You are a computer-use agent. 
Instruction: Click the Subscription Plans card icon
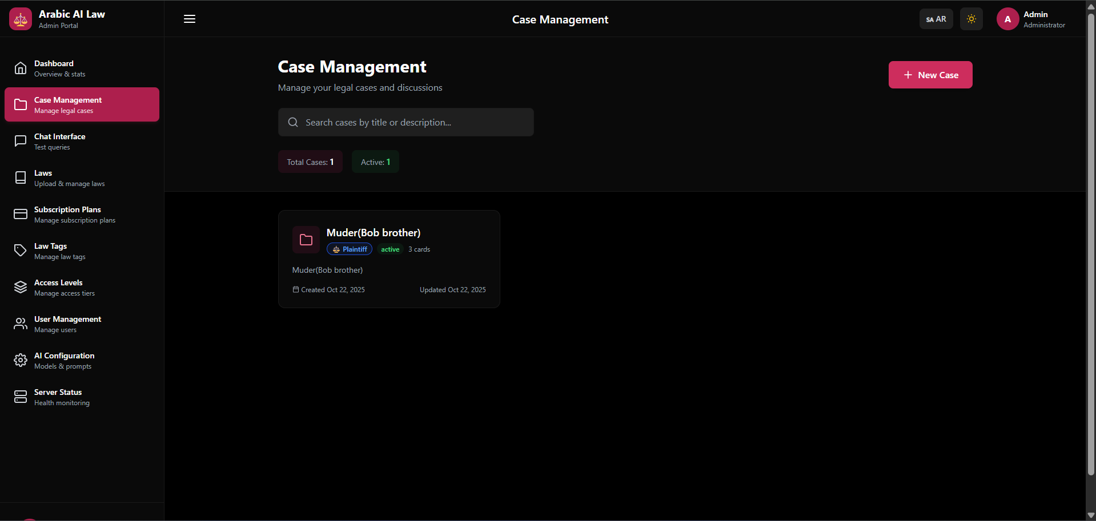(21, 215)
